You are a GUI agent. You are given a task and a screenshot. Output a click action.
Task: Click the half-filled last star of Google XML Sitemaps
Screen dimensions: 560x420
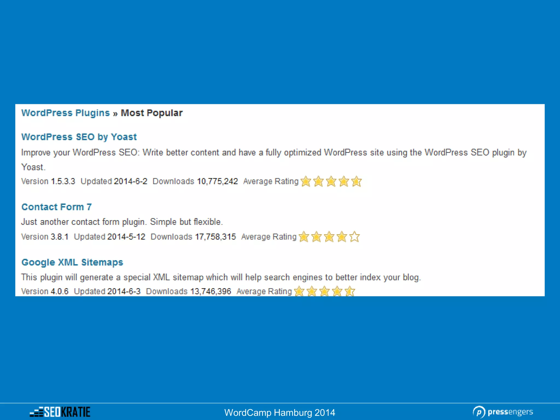350,291
